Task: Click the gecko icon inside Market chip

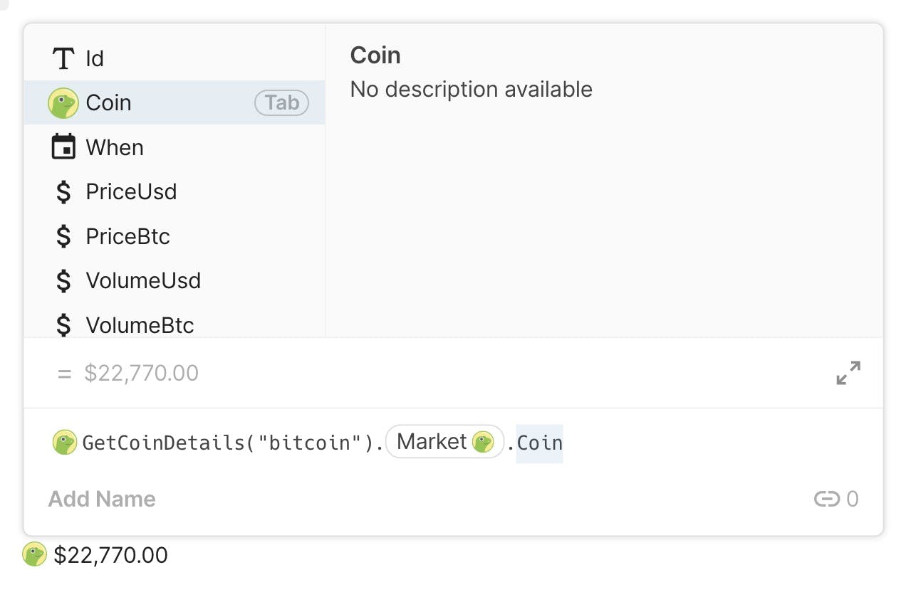Action: [x=483, y=443]
